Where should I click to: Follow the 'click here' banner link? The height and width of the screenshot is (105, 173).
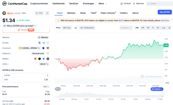tap(165, 20)
